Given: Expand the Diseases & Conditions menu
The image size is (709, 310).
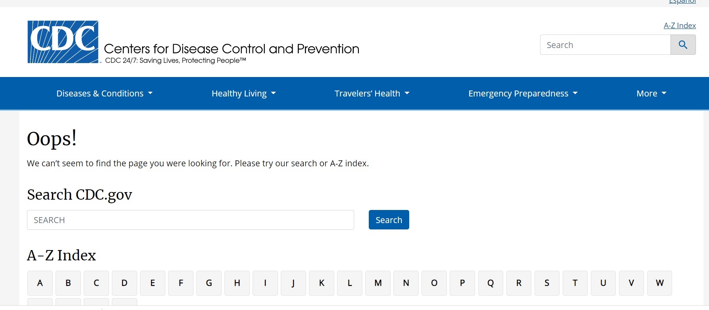Looking at the screenshot, I should tap(104, 94).
